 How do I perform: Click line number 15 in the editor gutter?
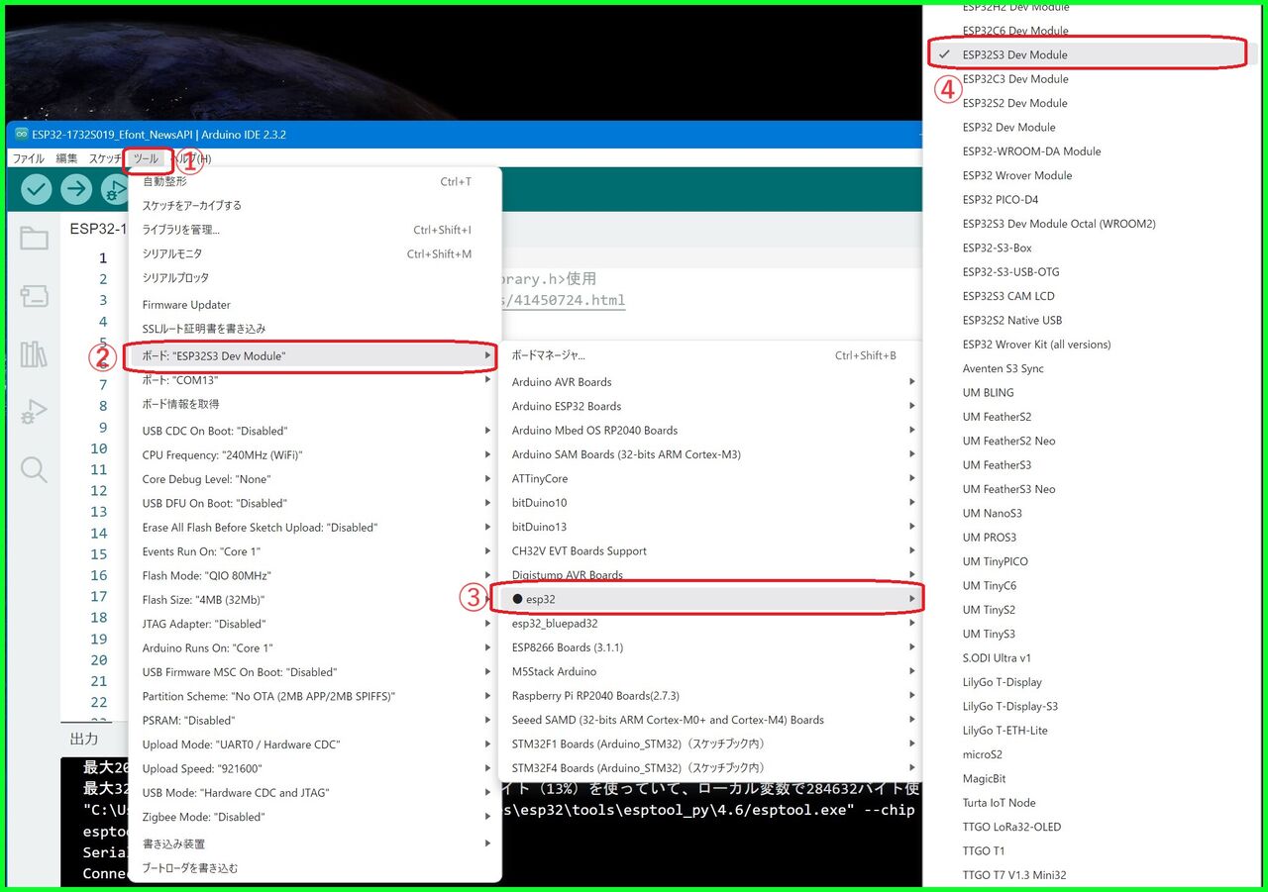[x=98, y=551]
